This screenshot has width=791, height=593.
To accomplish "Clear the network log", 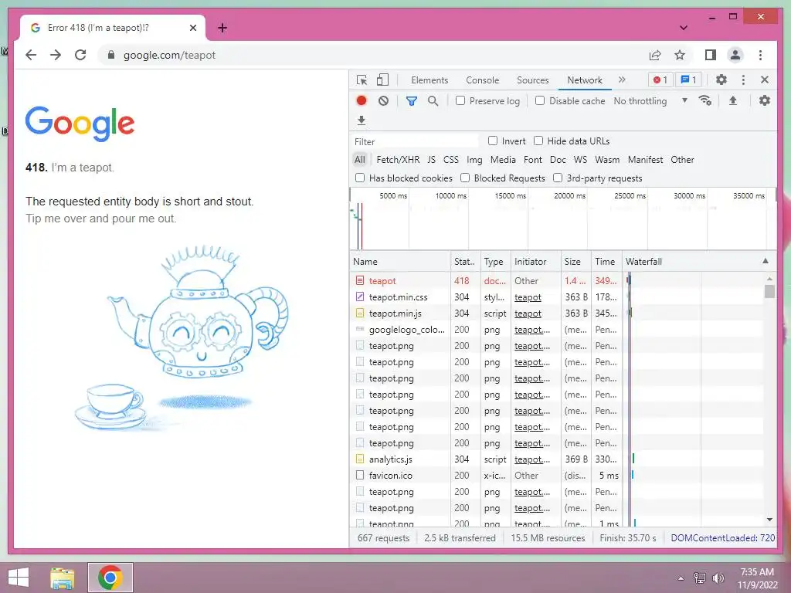I will click(x=383, y=100).
